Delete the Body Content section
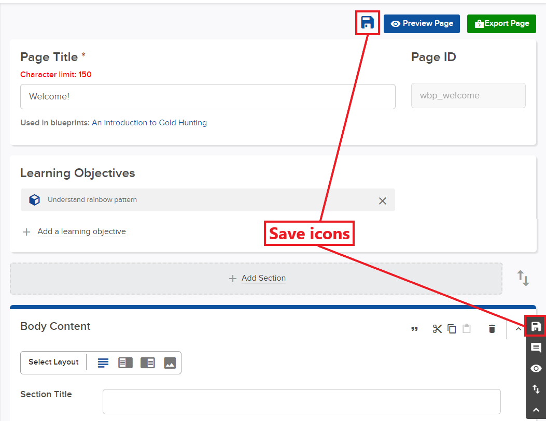This screenshot has width=546, height=421. tap(492, 329)
